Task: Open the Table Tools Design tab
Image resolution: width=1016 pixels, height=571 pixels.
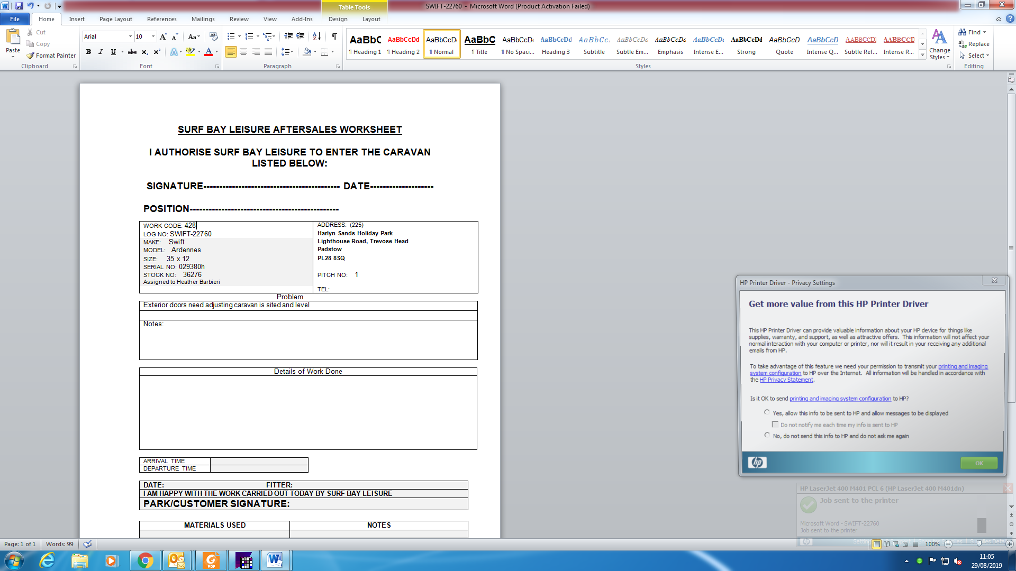Action: coord(338,19)
